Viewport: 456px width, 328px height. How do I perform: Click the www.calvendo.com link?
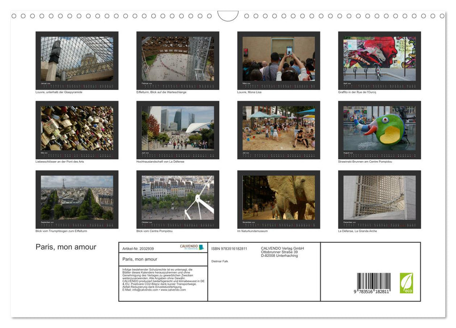coord(172,290)
